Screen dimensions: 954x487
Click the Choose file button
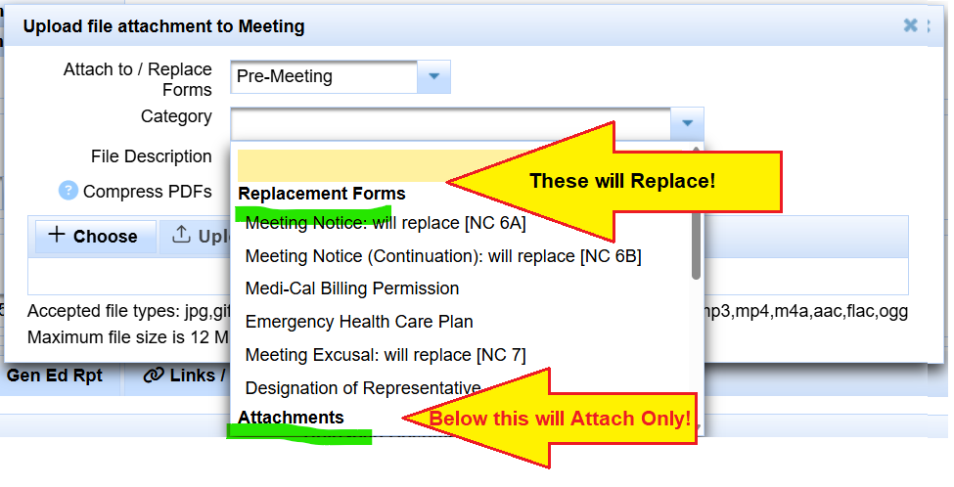coord(94,236)
